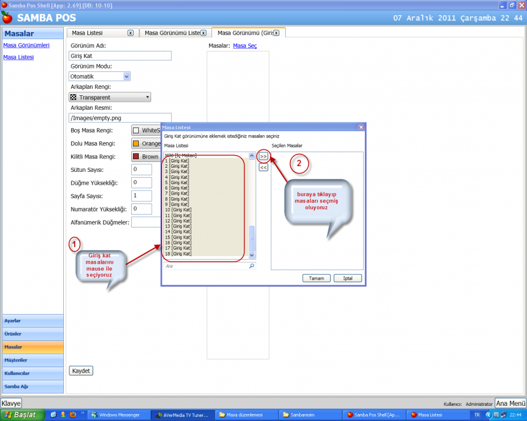Click the Sütun Sayısı field
This screenshot has width=527, height=421.
tap(142, 170)
